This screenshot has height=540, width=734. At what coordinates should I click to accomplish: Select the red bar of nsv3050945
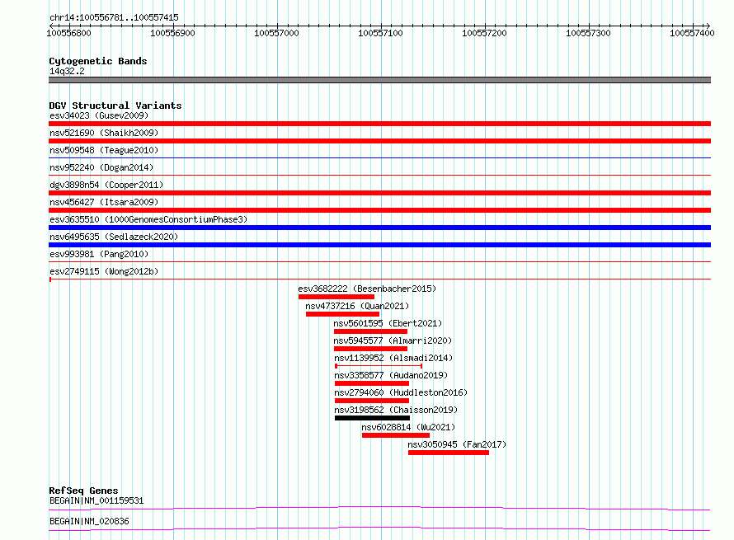click(x=449, y=453)
